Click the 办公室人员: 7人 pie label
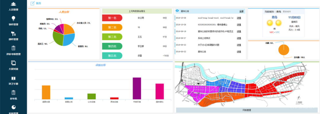Viewport: 320px width, 114px height. (x=83, y=23)
